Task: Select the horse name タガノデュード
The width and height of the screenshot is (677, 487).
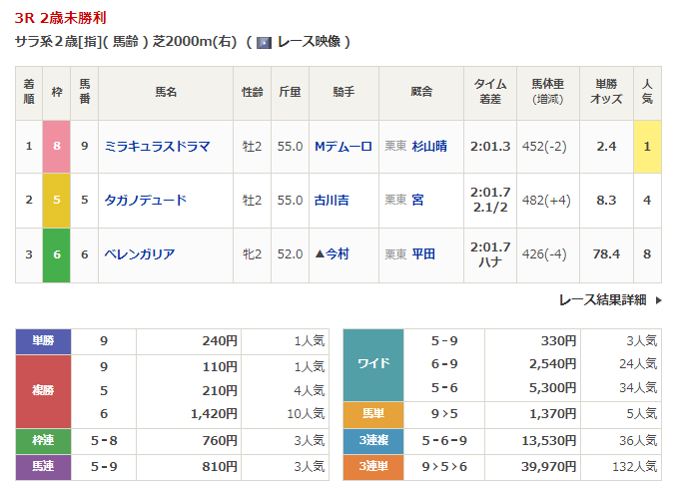Action: click(146, 201)
